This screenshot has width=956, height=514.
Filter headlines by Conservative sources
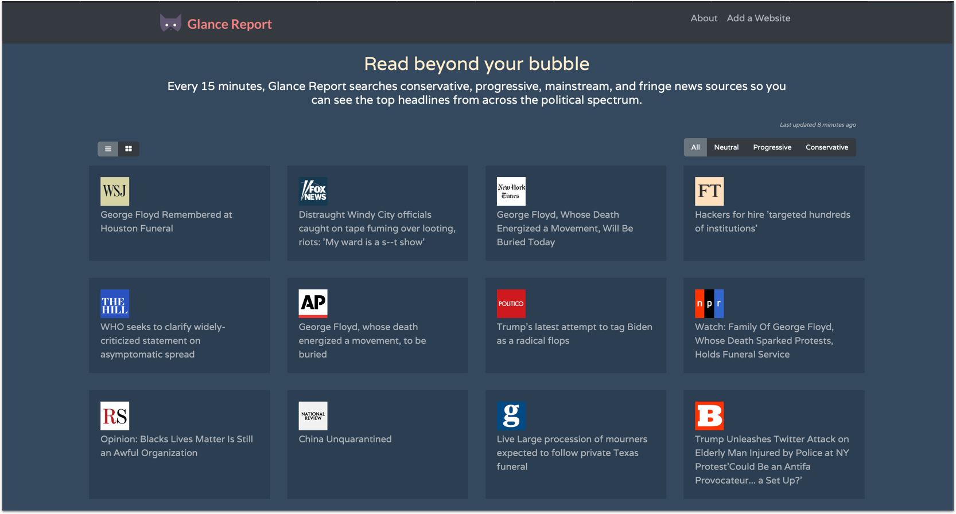[827, 147]
